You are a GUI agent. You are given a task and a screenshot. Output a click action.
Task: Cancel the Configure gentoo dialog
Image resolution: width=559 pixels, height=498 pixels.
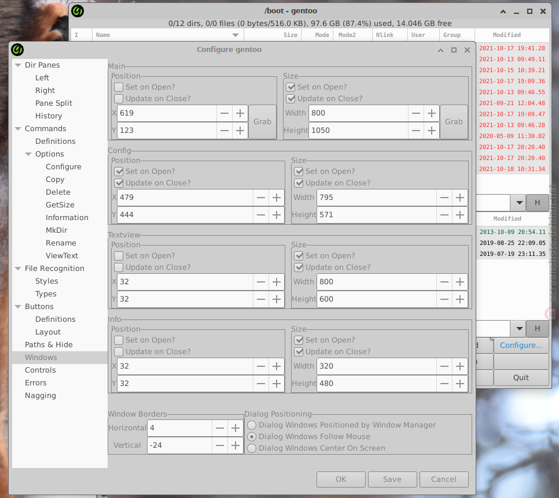click(x=443, y=479)
